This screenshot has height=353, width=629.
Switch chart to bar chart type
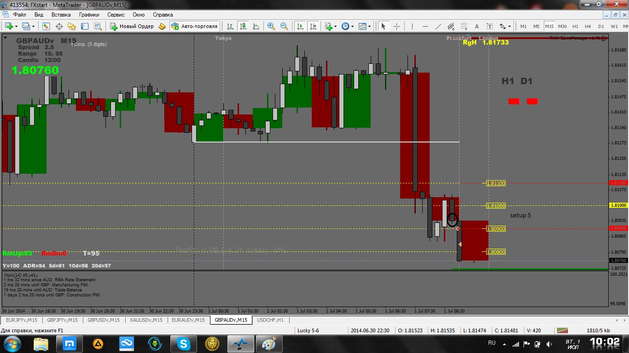click(x=229, y=26)
